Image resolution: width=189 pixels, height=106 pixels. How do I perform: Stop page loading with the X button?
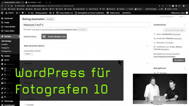[8, 6]
